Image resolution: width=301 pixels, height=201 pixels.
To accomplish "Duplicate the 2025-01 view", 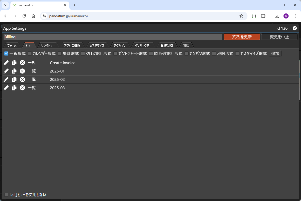I will click(x=14, y=71).
